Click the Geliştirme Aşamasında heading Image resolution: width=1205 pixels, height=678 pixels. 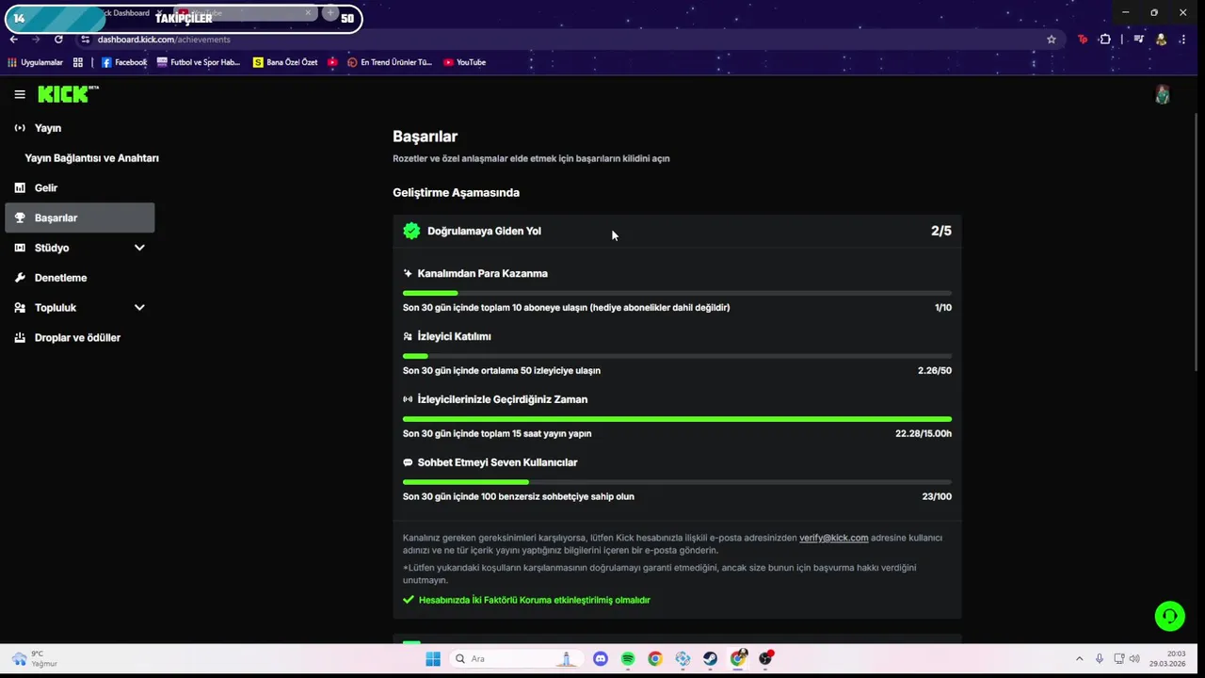[x=456, y=192]
